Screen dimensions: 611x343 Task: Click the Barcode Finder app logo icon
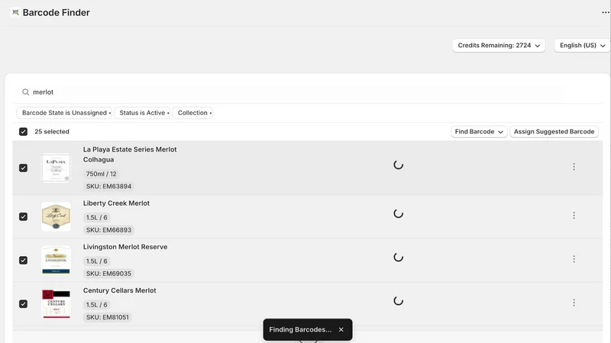click(15, 12)
